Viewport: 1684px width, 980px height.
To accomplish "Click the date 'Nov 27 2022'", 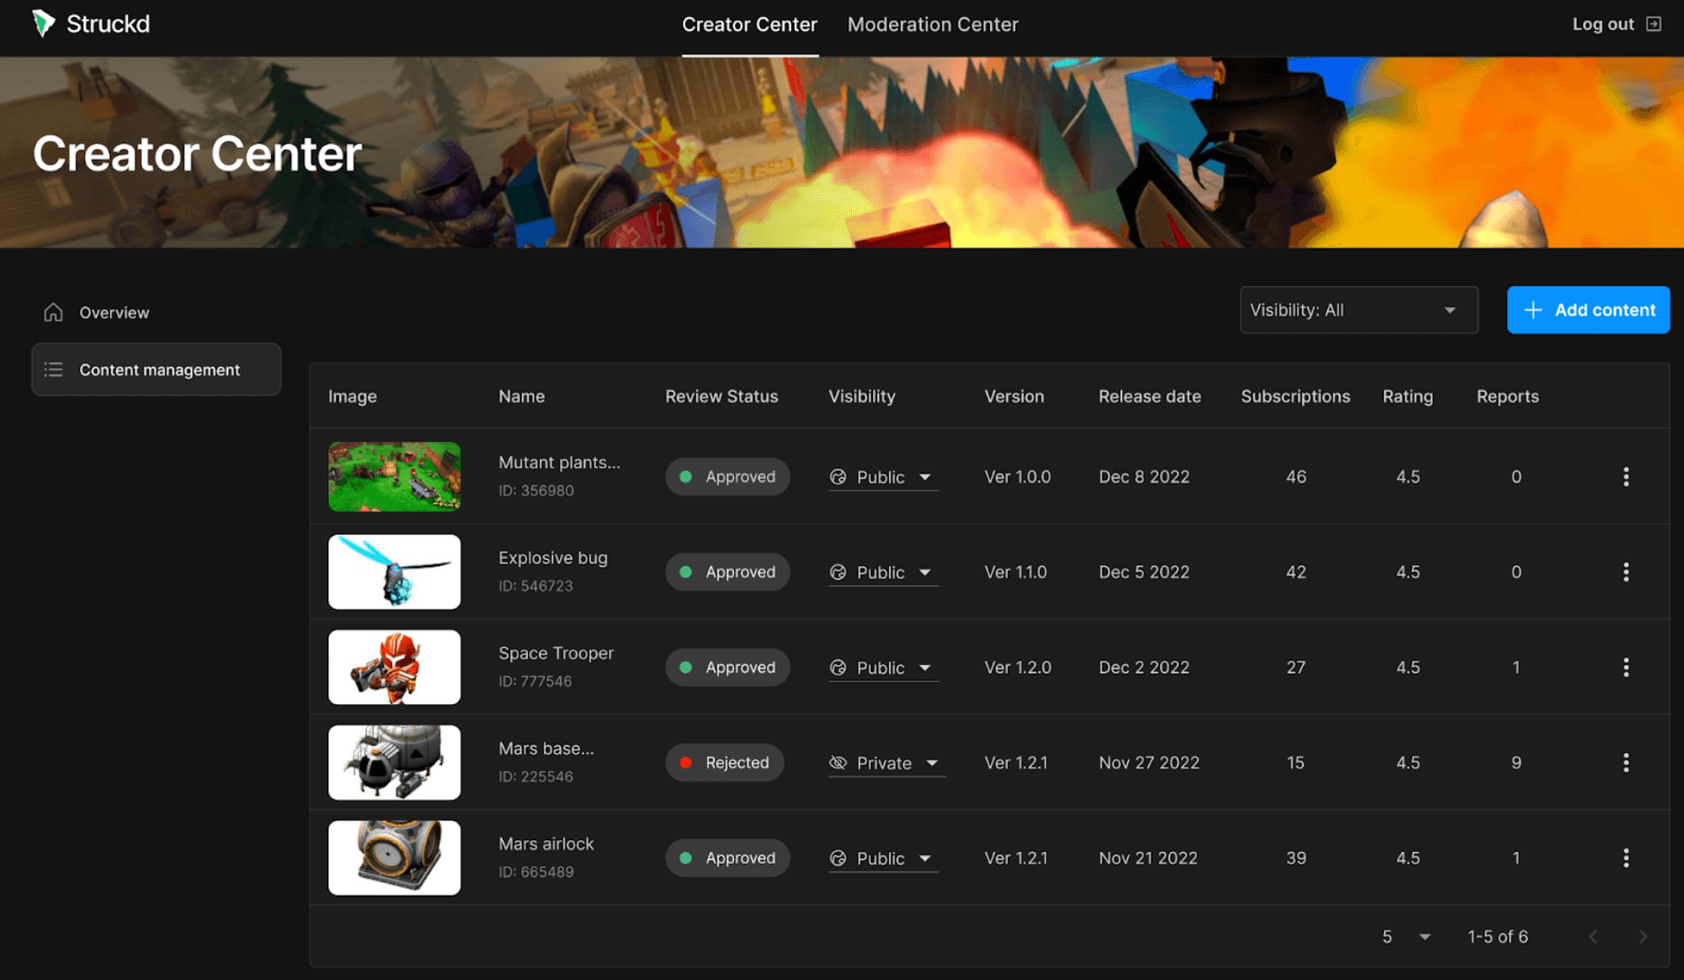I will [x=1150, y=763].
